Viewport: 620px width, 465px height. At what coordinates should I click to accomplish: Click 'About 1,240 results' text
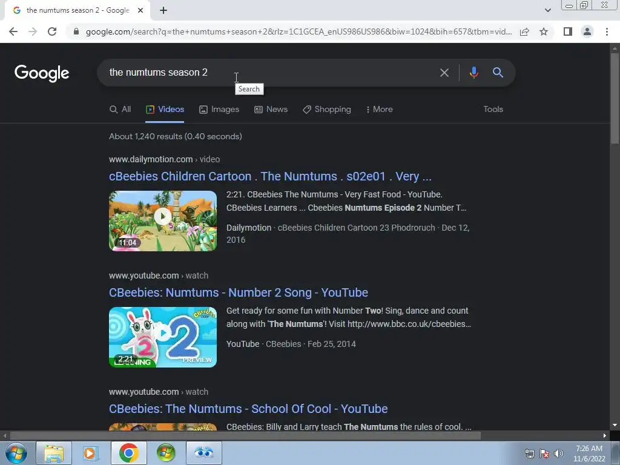coord(176,136)
